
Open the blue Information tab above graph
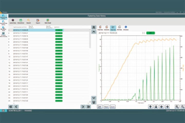126,27
